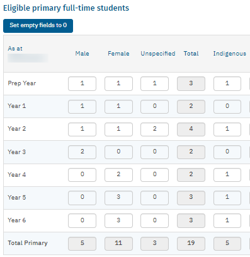Select the Year 3 Male input field

coord(82,152)
